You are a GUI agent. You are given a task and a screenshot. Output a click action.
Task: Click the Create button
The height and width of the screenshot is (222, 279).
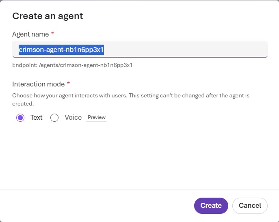click(x=211, y=206)
